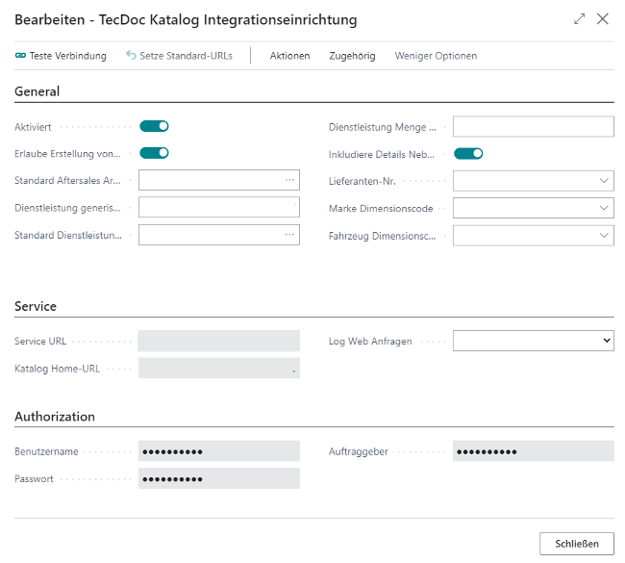
Task: Toggle the Erlaube Erstellung von switch
Action: [x=154, y=153]
